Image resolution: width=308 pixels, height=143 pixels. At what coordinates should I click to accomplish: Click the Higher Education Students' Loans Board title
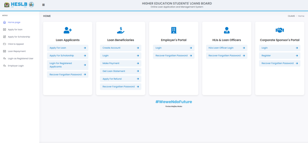pos(177,3)
